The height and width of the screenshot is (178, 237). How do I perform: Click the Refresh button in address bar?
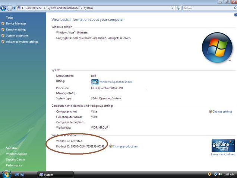click(178, 8)
